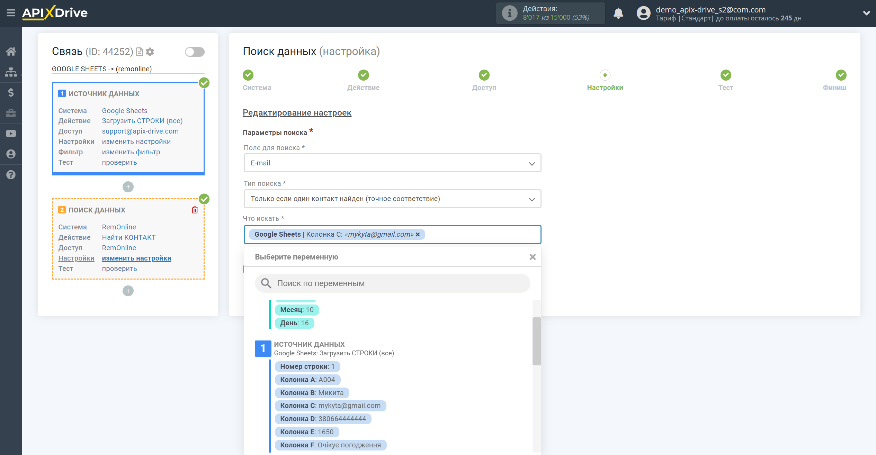Screen dimensions: 876x455
Task: Open the help question mark icon
Action: pos(11,175)
